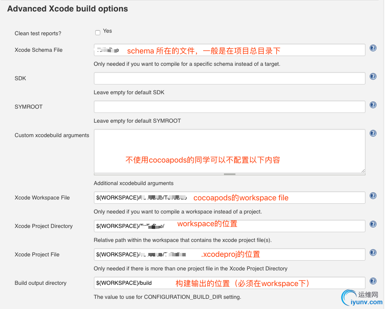
Task: Click help icon for Xcode Project Directory
Action: coord(373,224)
